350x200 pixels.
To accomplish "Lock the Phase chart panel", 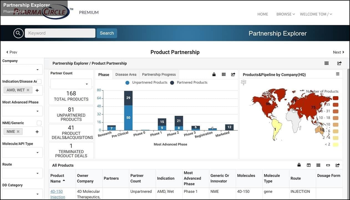I will (214, 75).
